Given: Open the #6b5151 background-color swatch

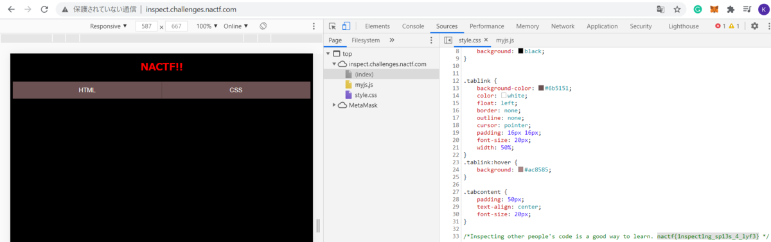Looking at the screenshot, I should [542, 88].
